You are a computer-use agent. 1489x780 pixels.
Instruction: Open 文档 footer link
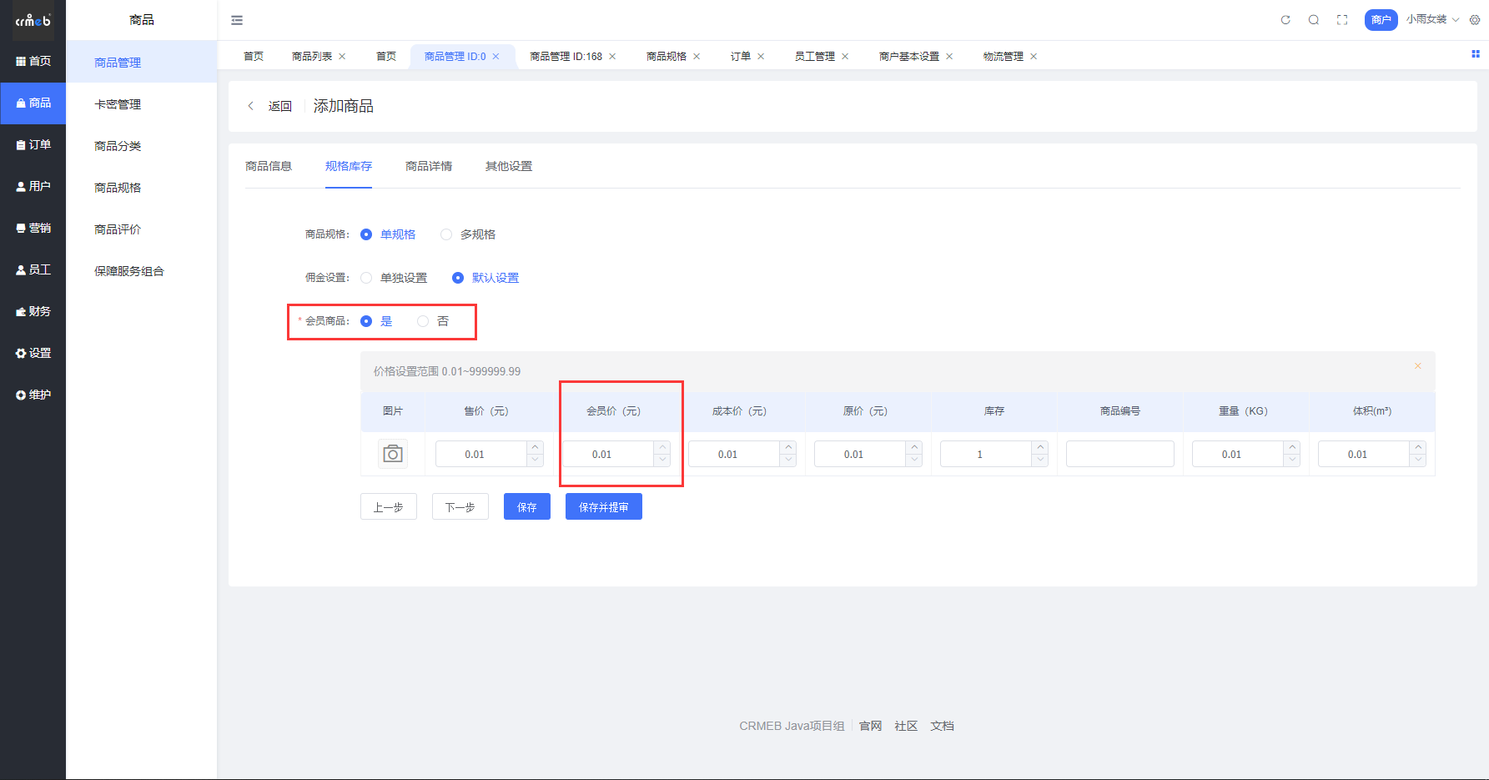click(x=943, y=726)
